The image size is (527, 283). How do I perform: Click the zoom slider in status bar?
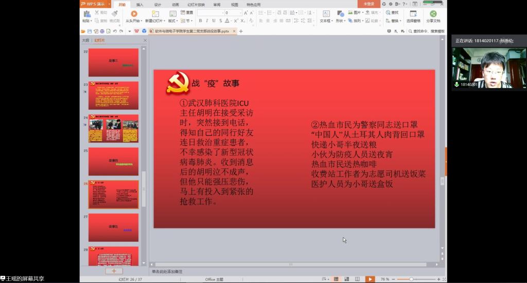coord(411,279)
